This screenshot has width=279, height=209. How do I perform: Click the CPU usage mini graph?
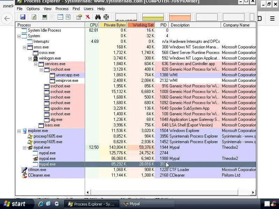tap(126, 17)
